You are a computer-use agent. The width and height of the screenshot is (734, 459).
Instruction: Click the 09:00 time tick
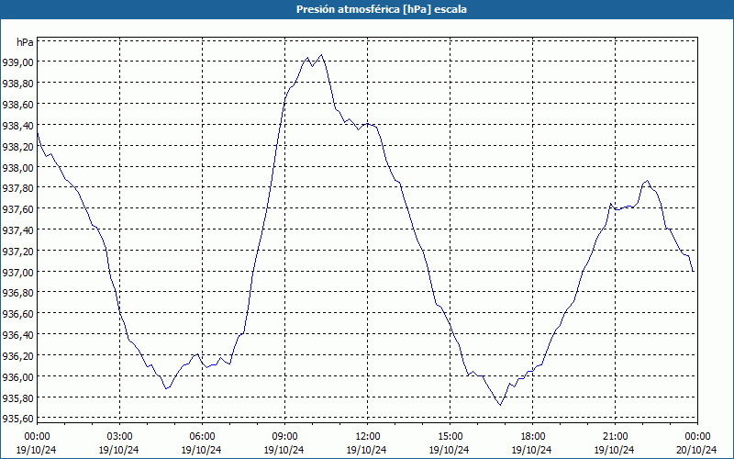(284, 437)
